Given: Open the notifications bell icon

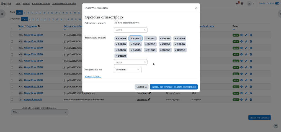Looking at the screenshot, I should 237,4.
